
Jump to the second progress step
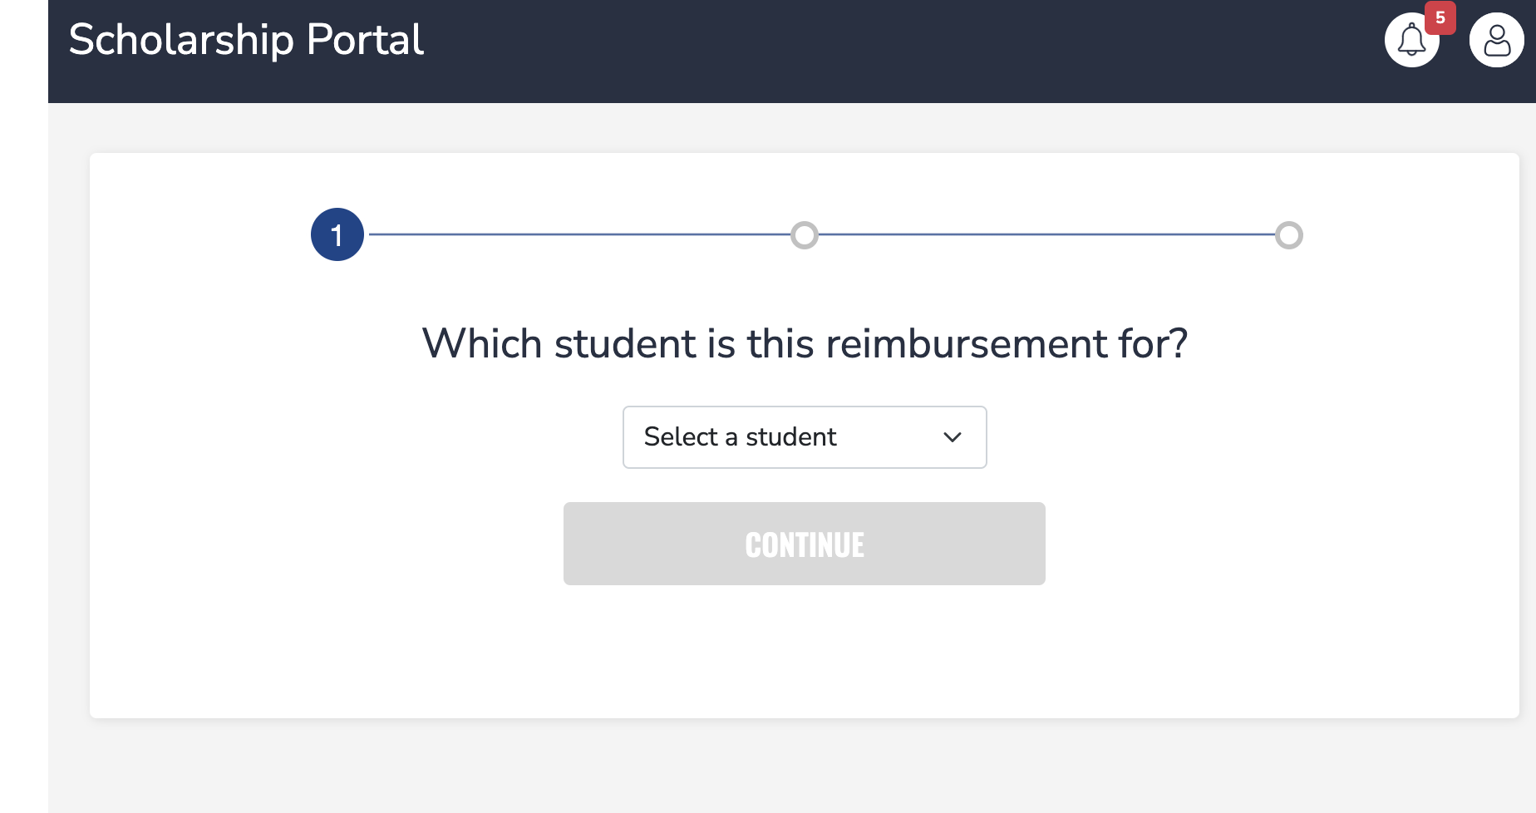805,235
